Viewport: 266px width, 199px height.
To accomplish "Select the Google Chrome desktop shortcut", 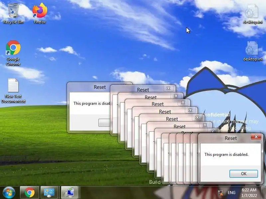I will [13, 53].
